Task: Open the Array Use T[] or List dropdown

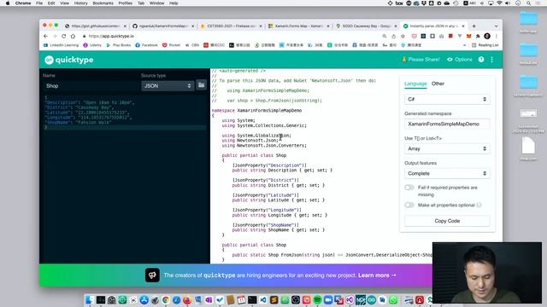Action: point(447,148)
